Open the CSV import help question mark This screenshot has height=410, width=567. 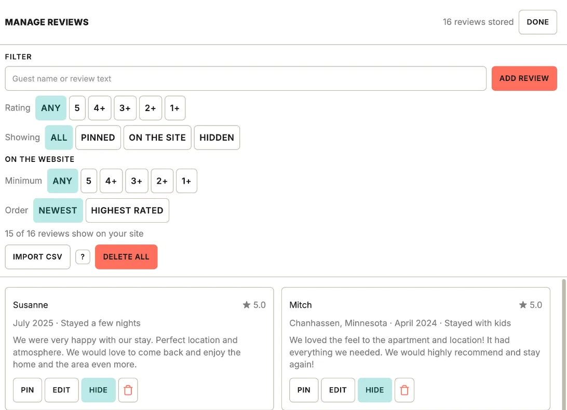83,257
